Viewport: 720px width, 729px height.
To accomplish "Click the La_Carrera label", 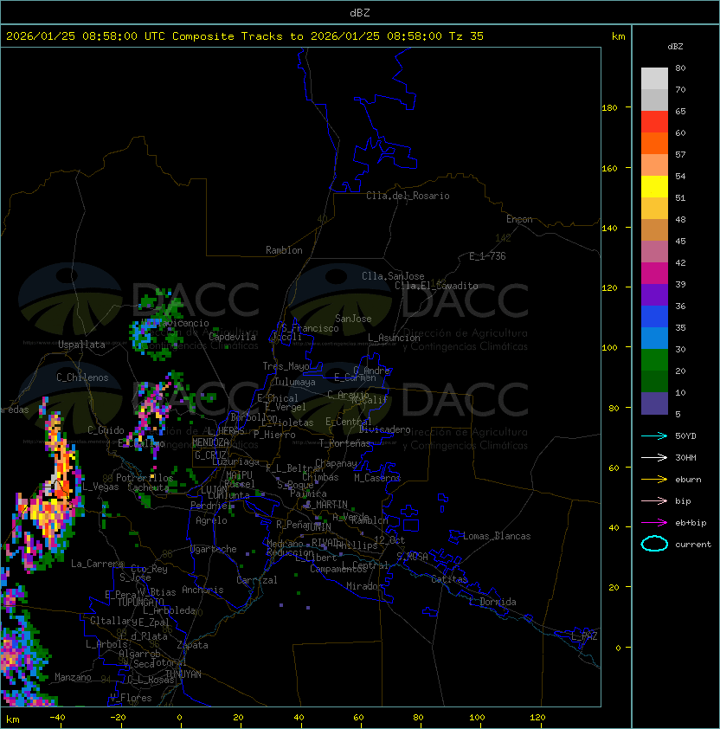I will pos(97,564).
